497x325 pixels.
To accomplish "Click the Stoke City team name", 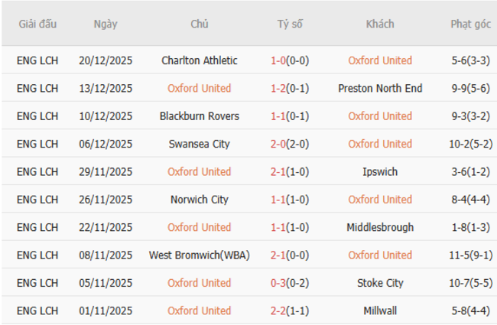I will click(380, 283).
